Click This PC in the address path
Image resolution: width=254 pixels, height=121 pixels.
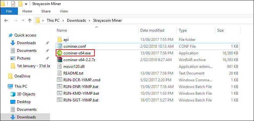click(x=53, y=20)
